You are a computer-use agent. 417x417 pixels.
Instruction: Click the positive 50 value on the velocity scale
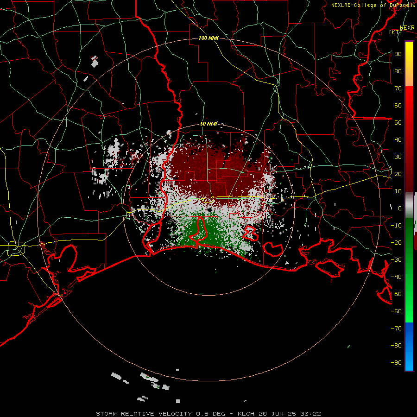[x=398, y=123]
